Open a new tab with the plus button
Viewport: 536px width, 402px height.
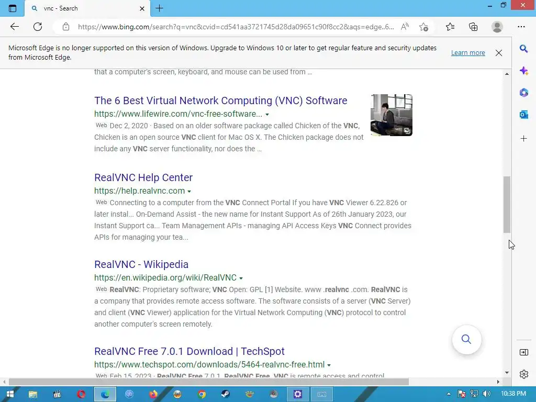point(159,8)
